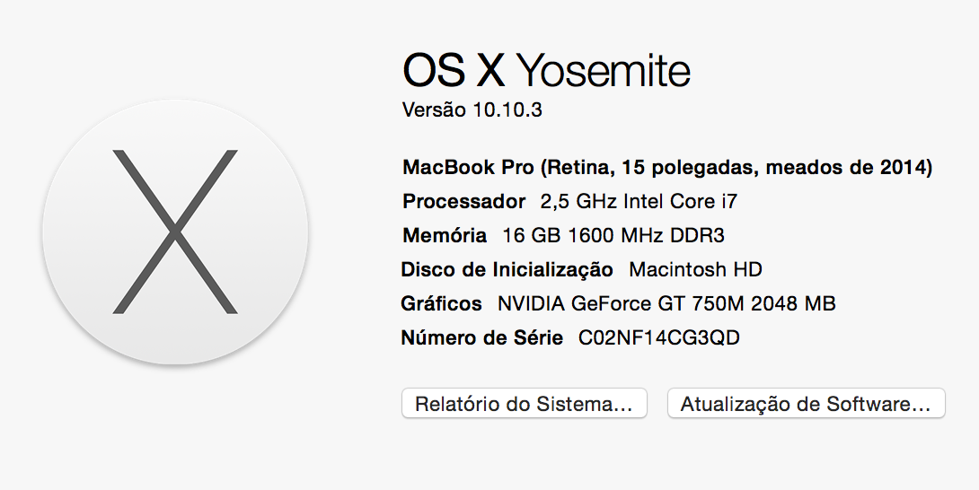This screenshot has width=979, height=490.
Task: Click the "MacBook Pro" model name
Action: point(468,167)
